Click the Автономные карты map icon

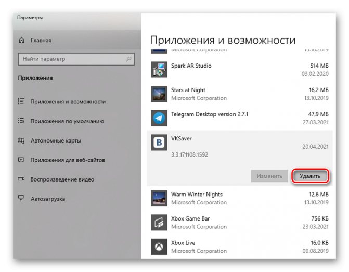[21, 140]
